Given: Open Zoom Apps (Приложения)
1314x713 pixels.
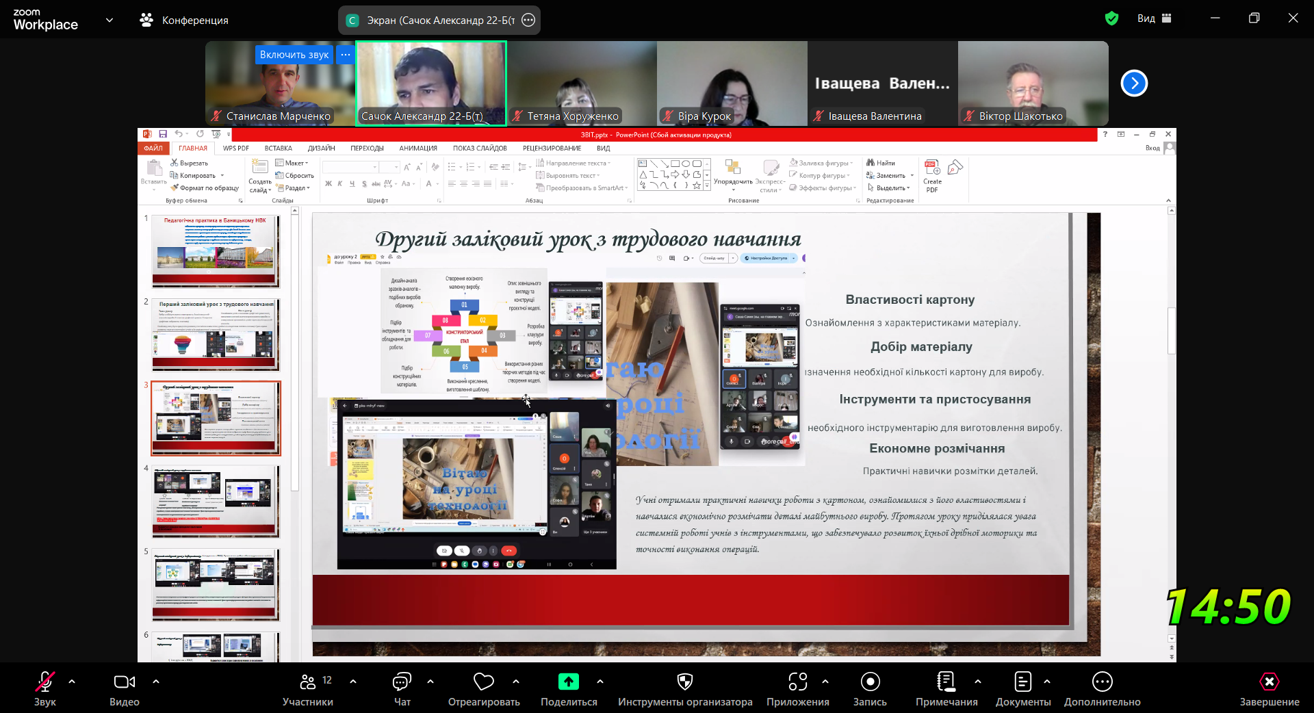Looking at the screenshot, I should point(798,688).
